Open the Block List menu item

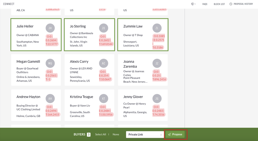219,4
